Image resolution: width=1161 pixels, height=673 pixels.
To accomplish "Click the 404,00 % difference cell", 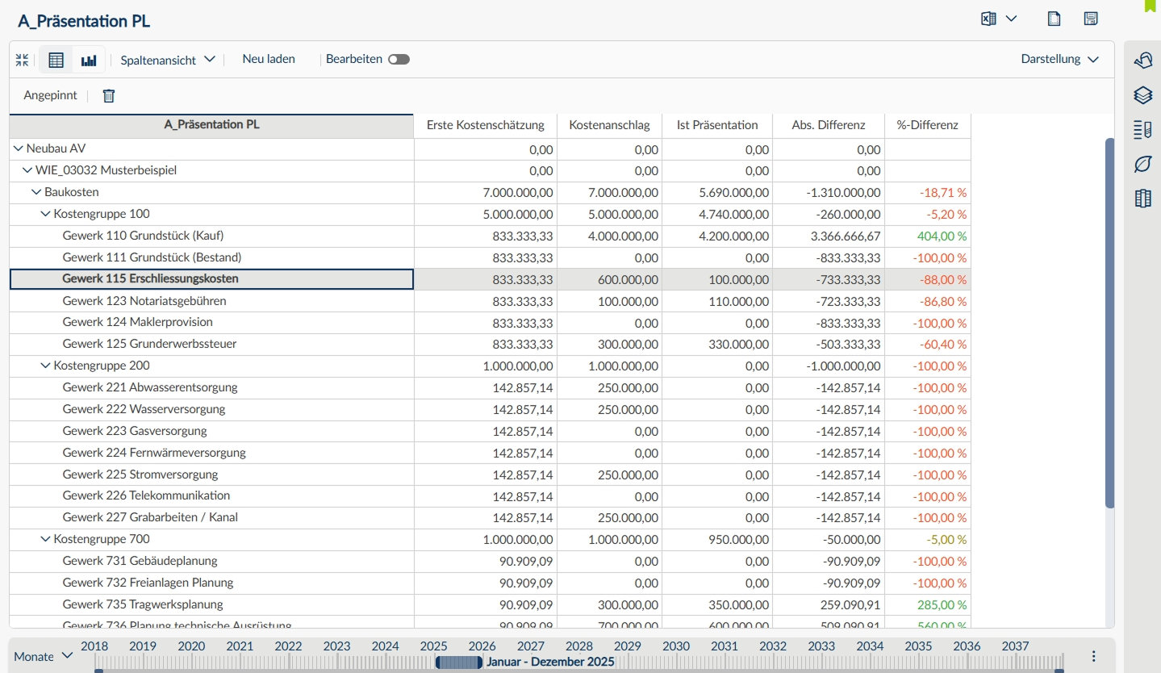I will point(928,236).
